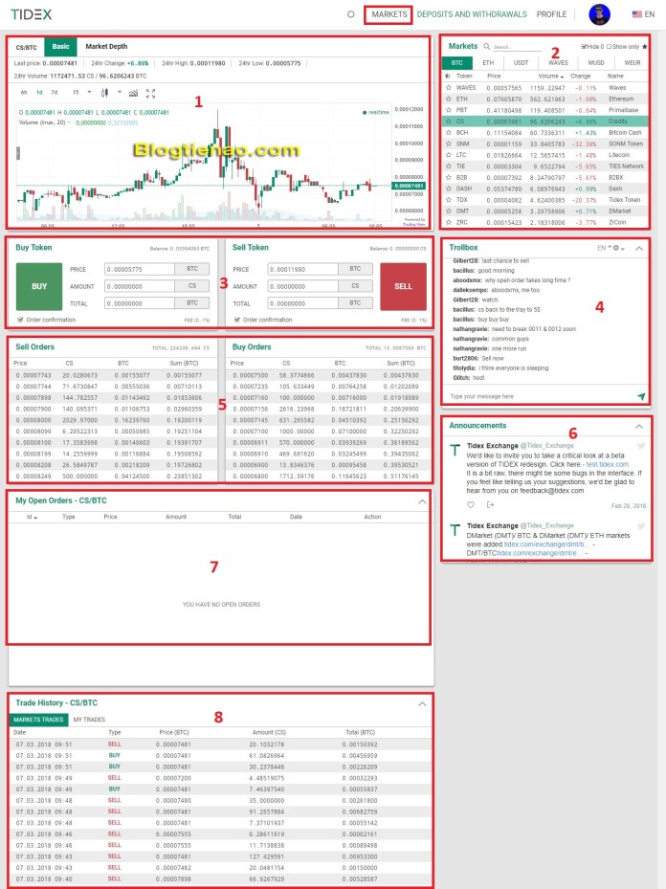The image size is (666, 889).
Task: Sort open orders by Id column
Action: pos(32,517)
